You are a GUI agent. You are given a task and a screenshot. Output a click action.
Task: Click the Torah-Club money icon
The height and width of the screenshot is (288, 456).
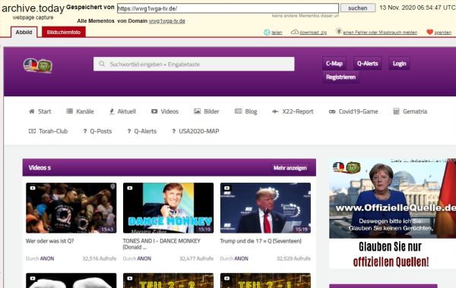[32, 131]
